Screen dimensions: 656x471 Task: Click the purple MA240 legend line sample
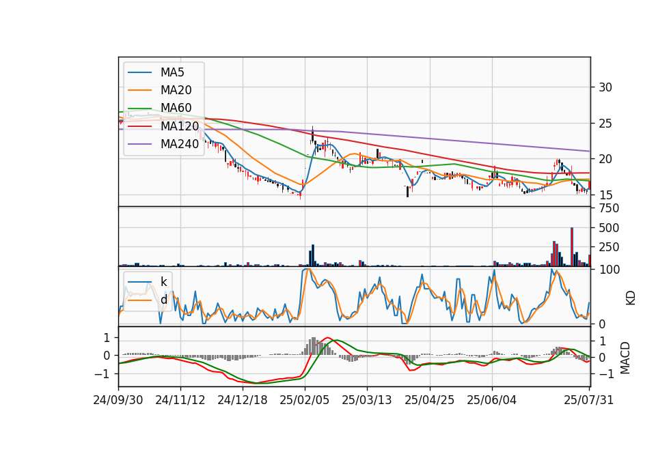coord(139,144)
